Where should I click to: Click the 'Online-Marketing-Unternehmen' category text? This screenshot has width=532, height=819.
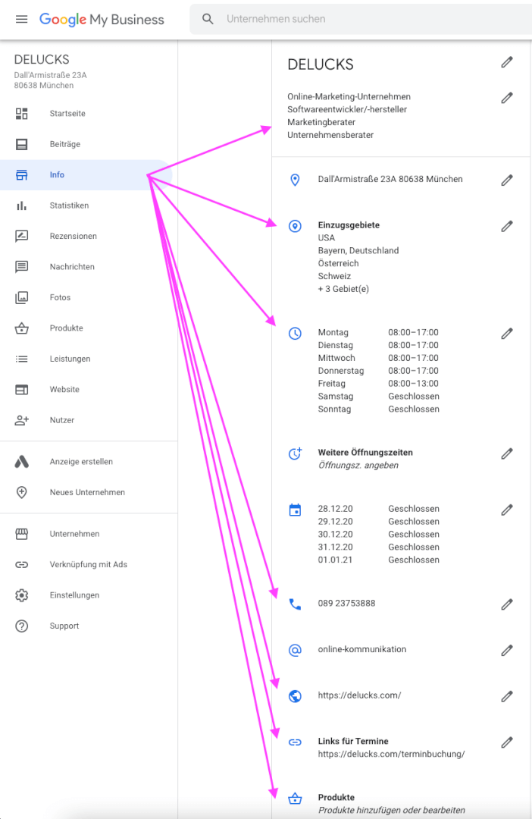[349, 96]
